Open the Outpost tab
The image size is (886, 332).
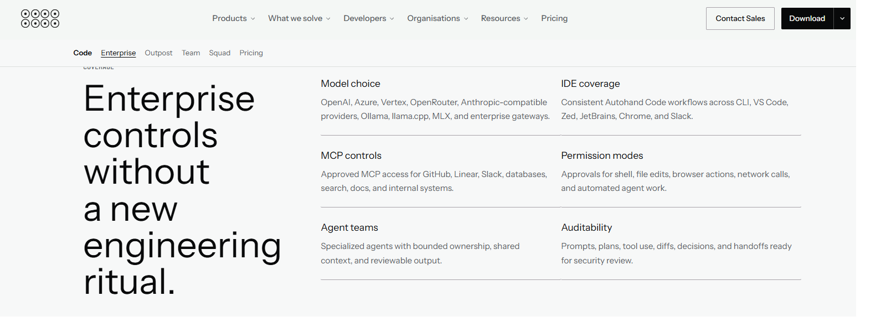[x=158, y=53]
